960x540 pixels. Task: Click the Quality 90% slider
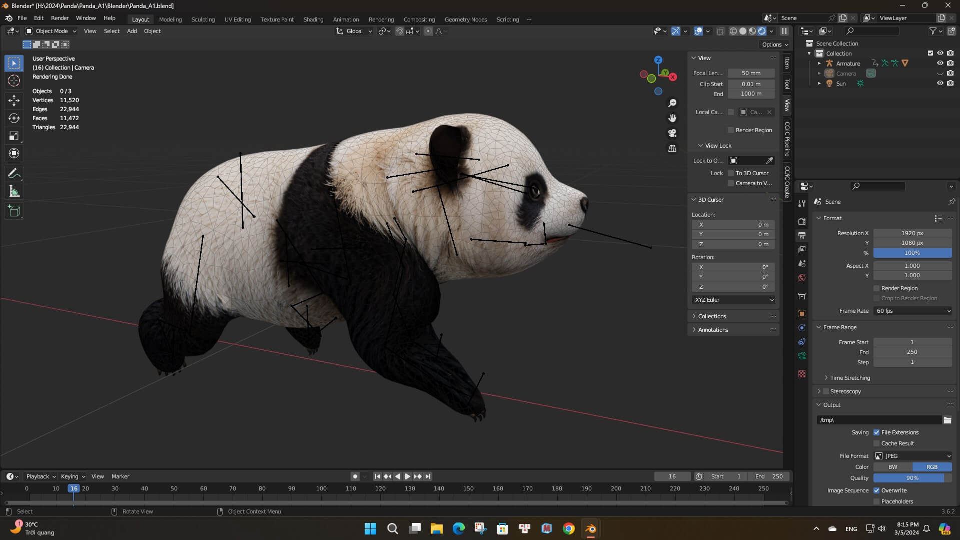912,478
